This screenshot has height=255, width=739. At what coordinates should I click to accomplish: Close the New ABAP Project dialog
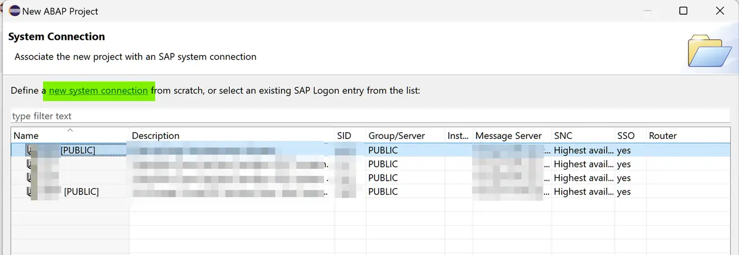pyautogui.click(x=720, y=11)
